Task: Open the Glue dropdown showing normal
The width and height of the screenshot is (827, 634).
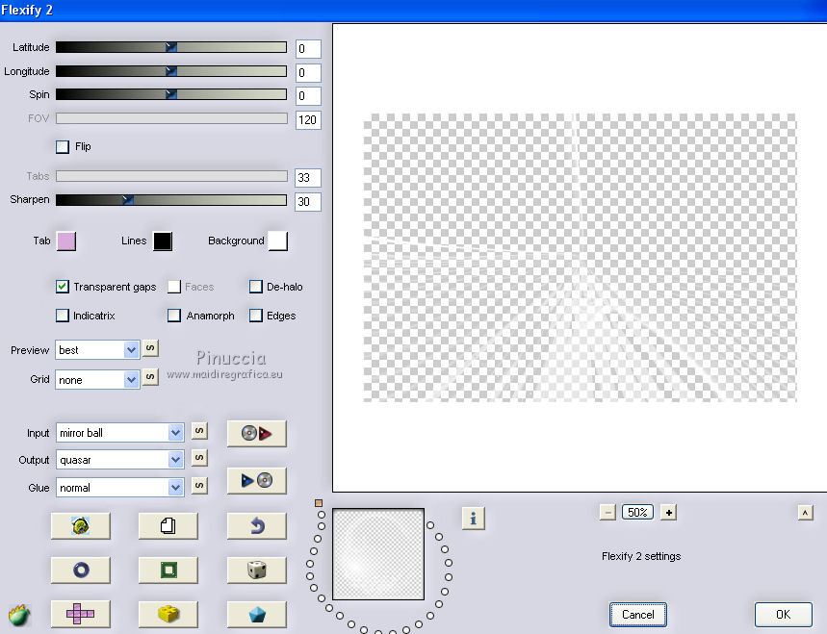Action: pyautogui.click(x=119, y=488)
